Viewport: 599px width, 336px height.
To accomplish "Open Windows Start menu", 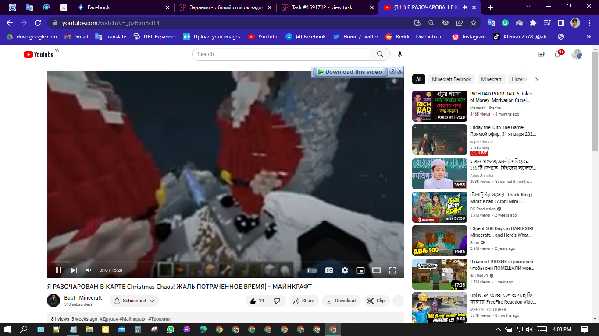I will [x=7, y=329].
